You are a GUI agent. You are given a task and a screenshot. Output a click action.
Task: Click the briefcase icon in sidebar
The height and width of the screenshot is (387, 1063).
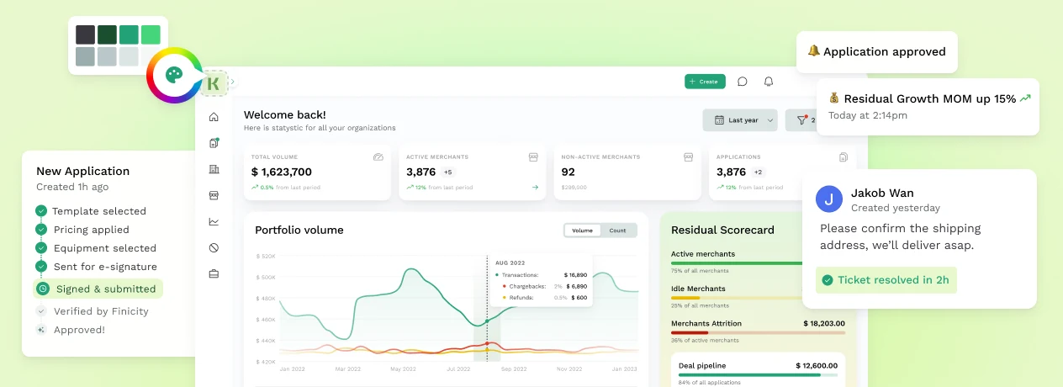coord(214,273)
